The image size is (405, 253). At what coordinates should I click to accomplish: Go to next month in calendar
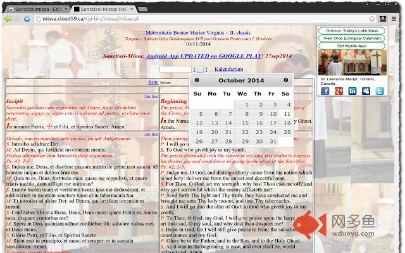point(285,80)
